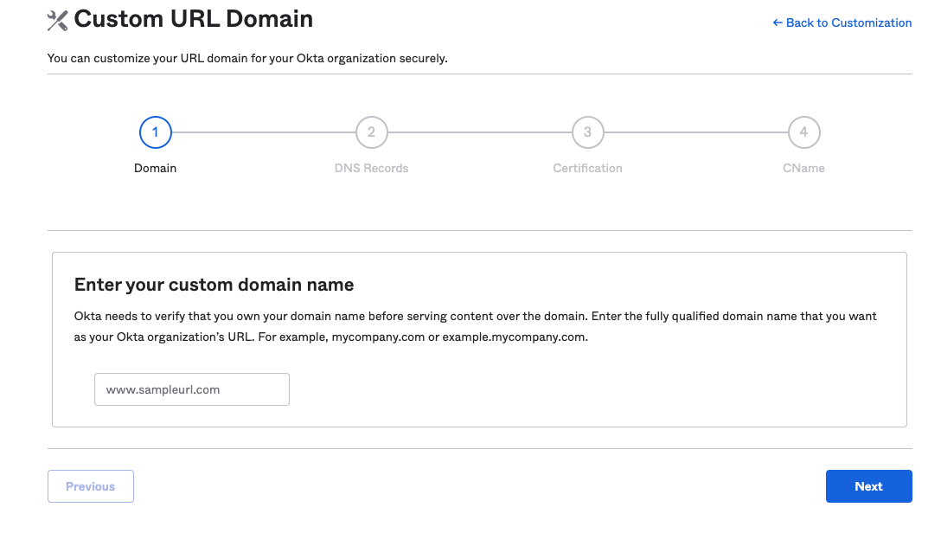Viewport: 941px width, 533px height.
Task: Continue with the blue Next button
Action: click(869, 486)
